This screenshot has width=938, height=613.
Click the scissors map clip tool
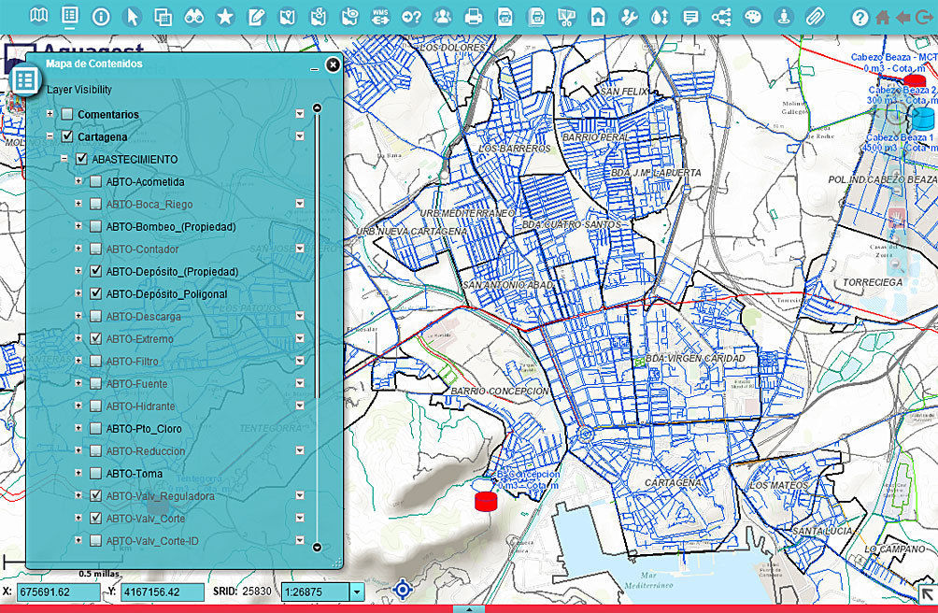(x=566, y=17)
